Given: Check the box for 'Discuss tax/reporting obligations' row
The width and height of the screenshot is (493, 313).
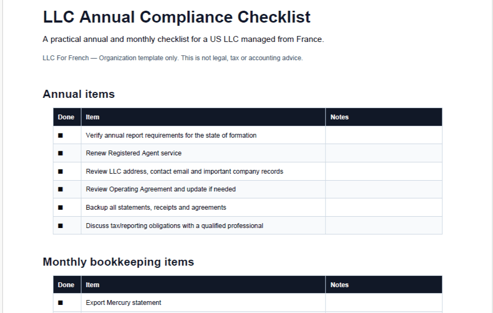Looking at the screenshot, I should [x=60, y=226].
